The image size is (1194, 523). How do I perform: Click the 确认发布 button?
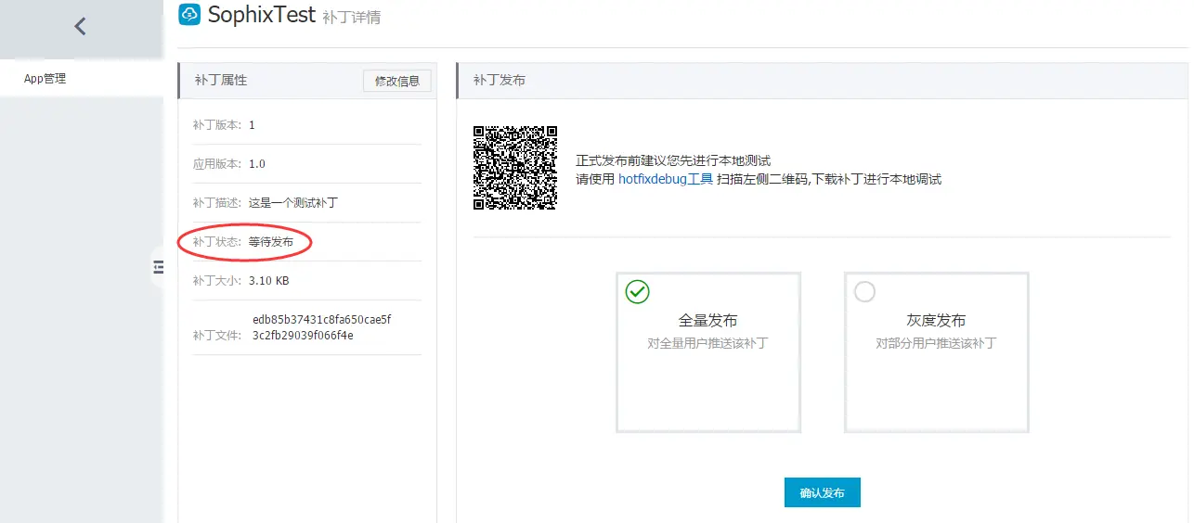click(x=823, y=493)
